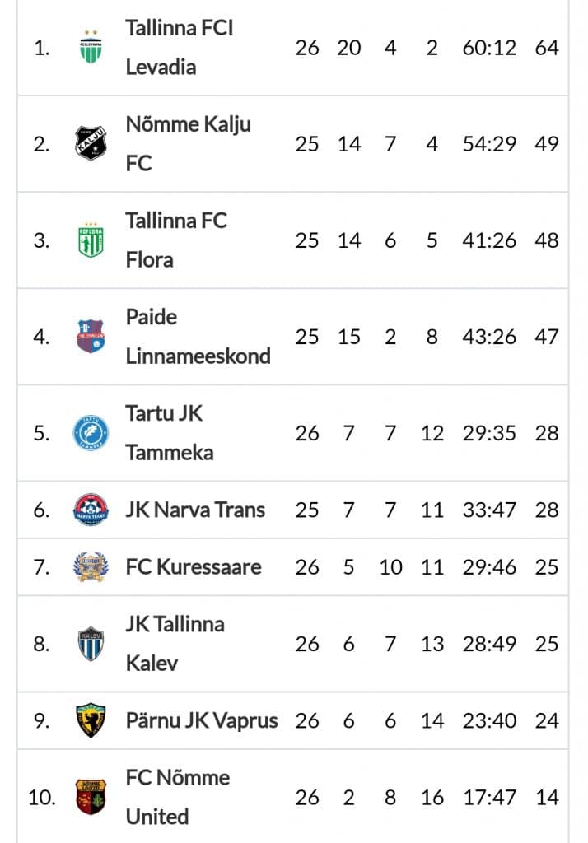588x843 pixels.
Task: Click the Nõmme Kalju FC black crest
Action: tap(91, 143)
